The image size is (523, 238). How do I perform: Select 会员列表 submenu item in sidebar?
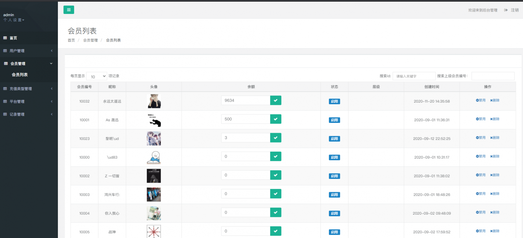click(x=20, y=75)
